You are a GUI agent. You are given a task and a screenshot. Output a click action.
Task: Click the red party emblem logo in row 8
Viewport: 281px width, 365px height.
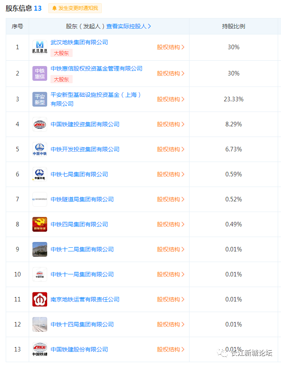pyautogui.click(x=39, y=225)
